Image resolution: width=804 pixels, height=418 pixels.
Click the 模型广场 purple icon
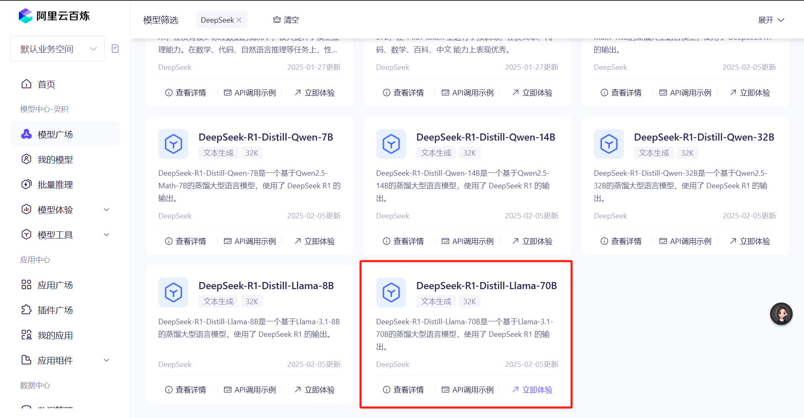[x=26, y=134]
